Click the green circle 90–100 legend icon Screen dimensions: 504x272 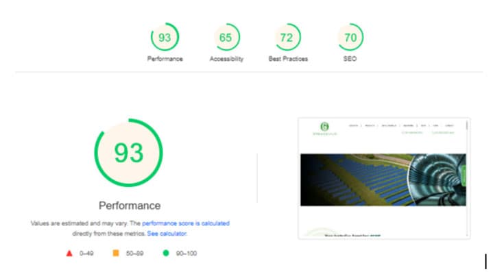[x=166, y=253]
